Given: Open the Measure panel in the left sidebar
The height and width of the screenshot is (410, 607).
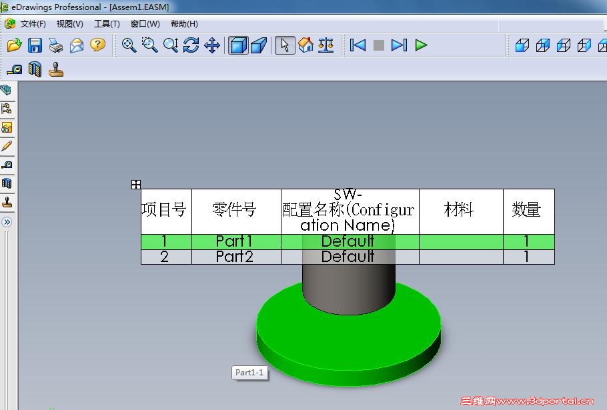Looking at the screenshot, I should (x=7, y=165).
